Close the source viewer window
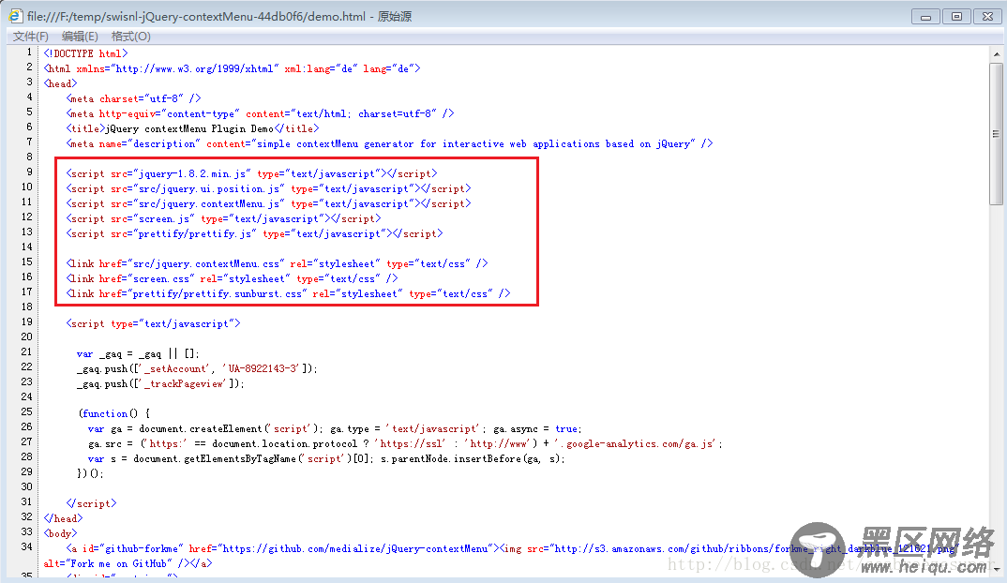 pos(987,17)
